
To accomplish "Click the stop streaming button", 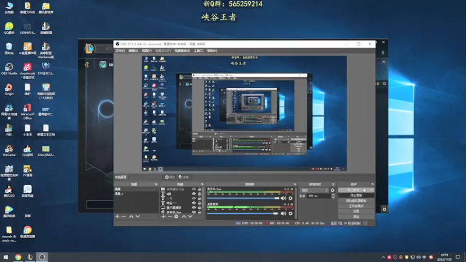I will [354, 190].
